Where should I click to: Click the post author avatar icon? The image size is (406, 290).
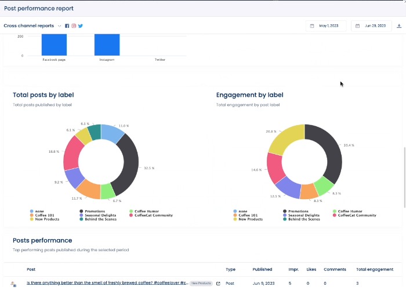pos(13,284)
